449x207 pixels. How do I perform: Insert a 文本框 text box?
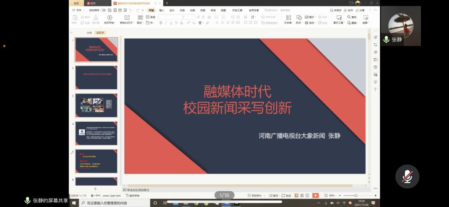tap(288, 18)
